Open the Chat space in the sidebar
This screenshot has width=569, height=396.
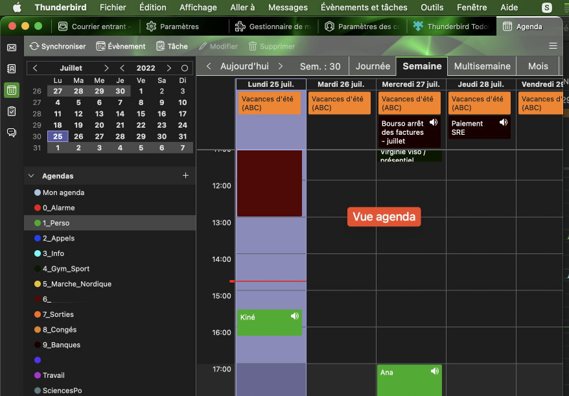(x=12, y=132)
